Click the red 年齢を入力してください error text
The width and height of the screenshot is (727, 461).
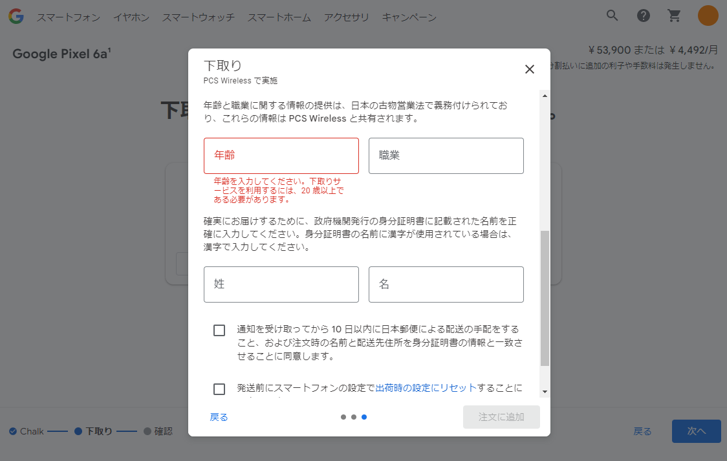(x=278, y=191)
